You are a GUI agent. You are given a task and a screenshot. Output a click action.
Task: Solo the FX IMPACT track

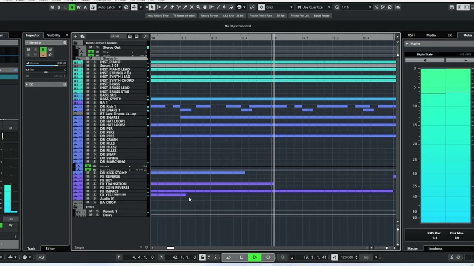(x=94, y=191)
